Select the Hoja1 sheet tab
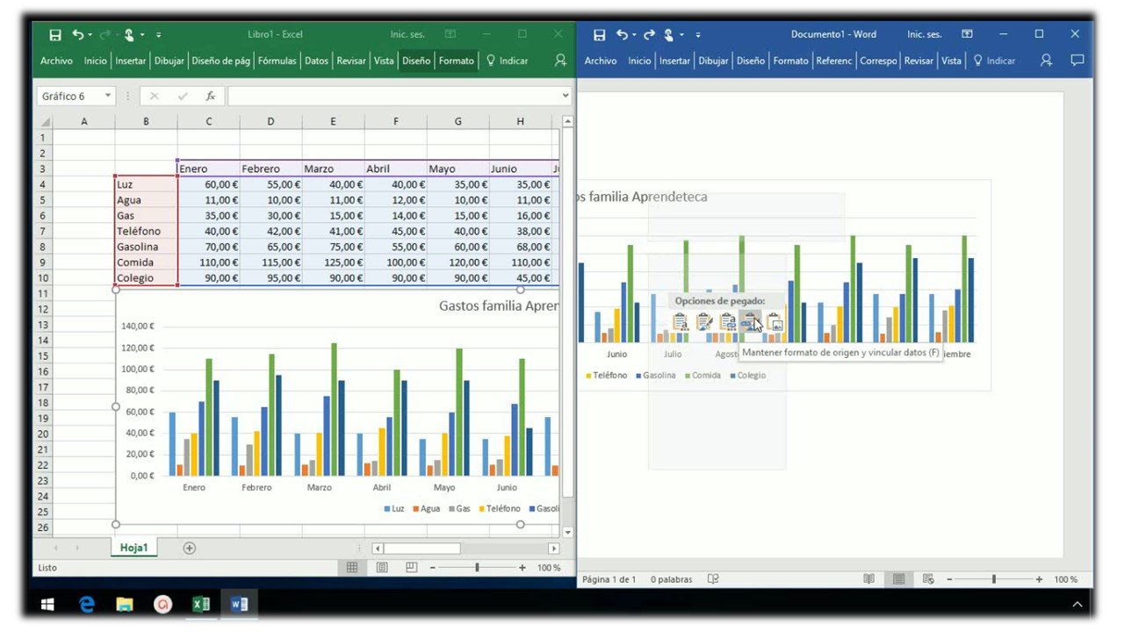The height and width of the screenshot is (632, 1124). pos(133,548)
